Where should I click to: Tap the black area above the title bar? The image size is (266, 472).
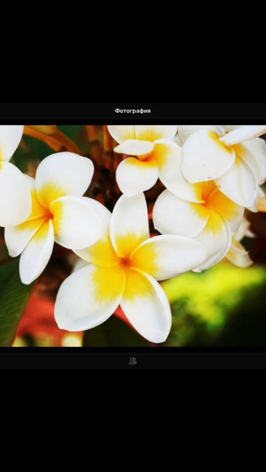(x=133, y=50)
